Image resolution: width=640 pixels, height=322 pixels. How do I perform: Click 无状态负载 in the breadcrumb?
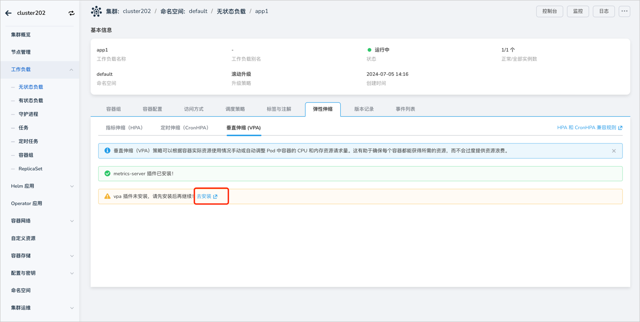231,11
